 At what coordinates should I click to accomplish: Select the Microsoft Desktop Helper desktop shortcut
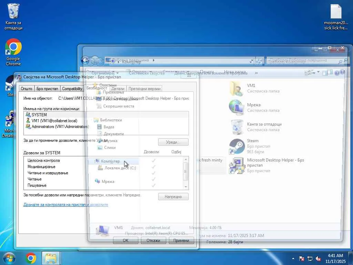9,124
